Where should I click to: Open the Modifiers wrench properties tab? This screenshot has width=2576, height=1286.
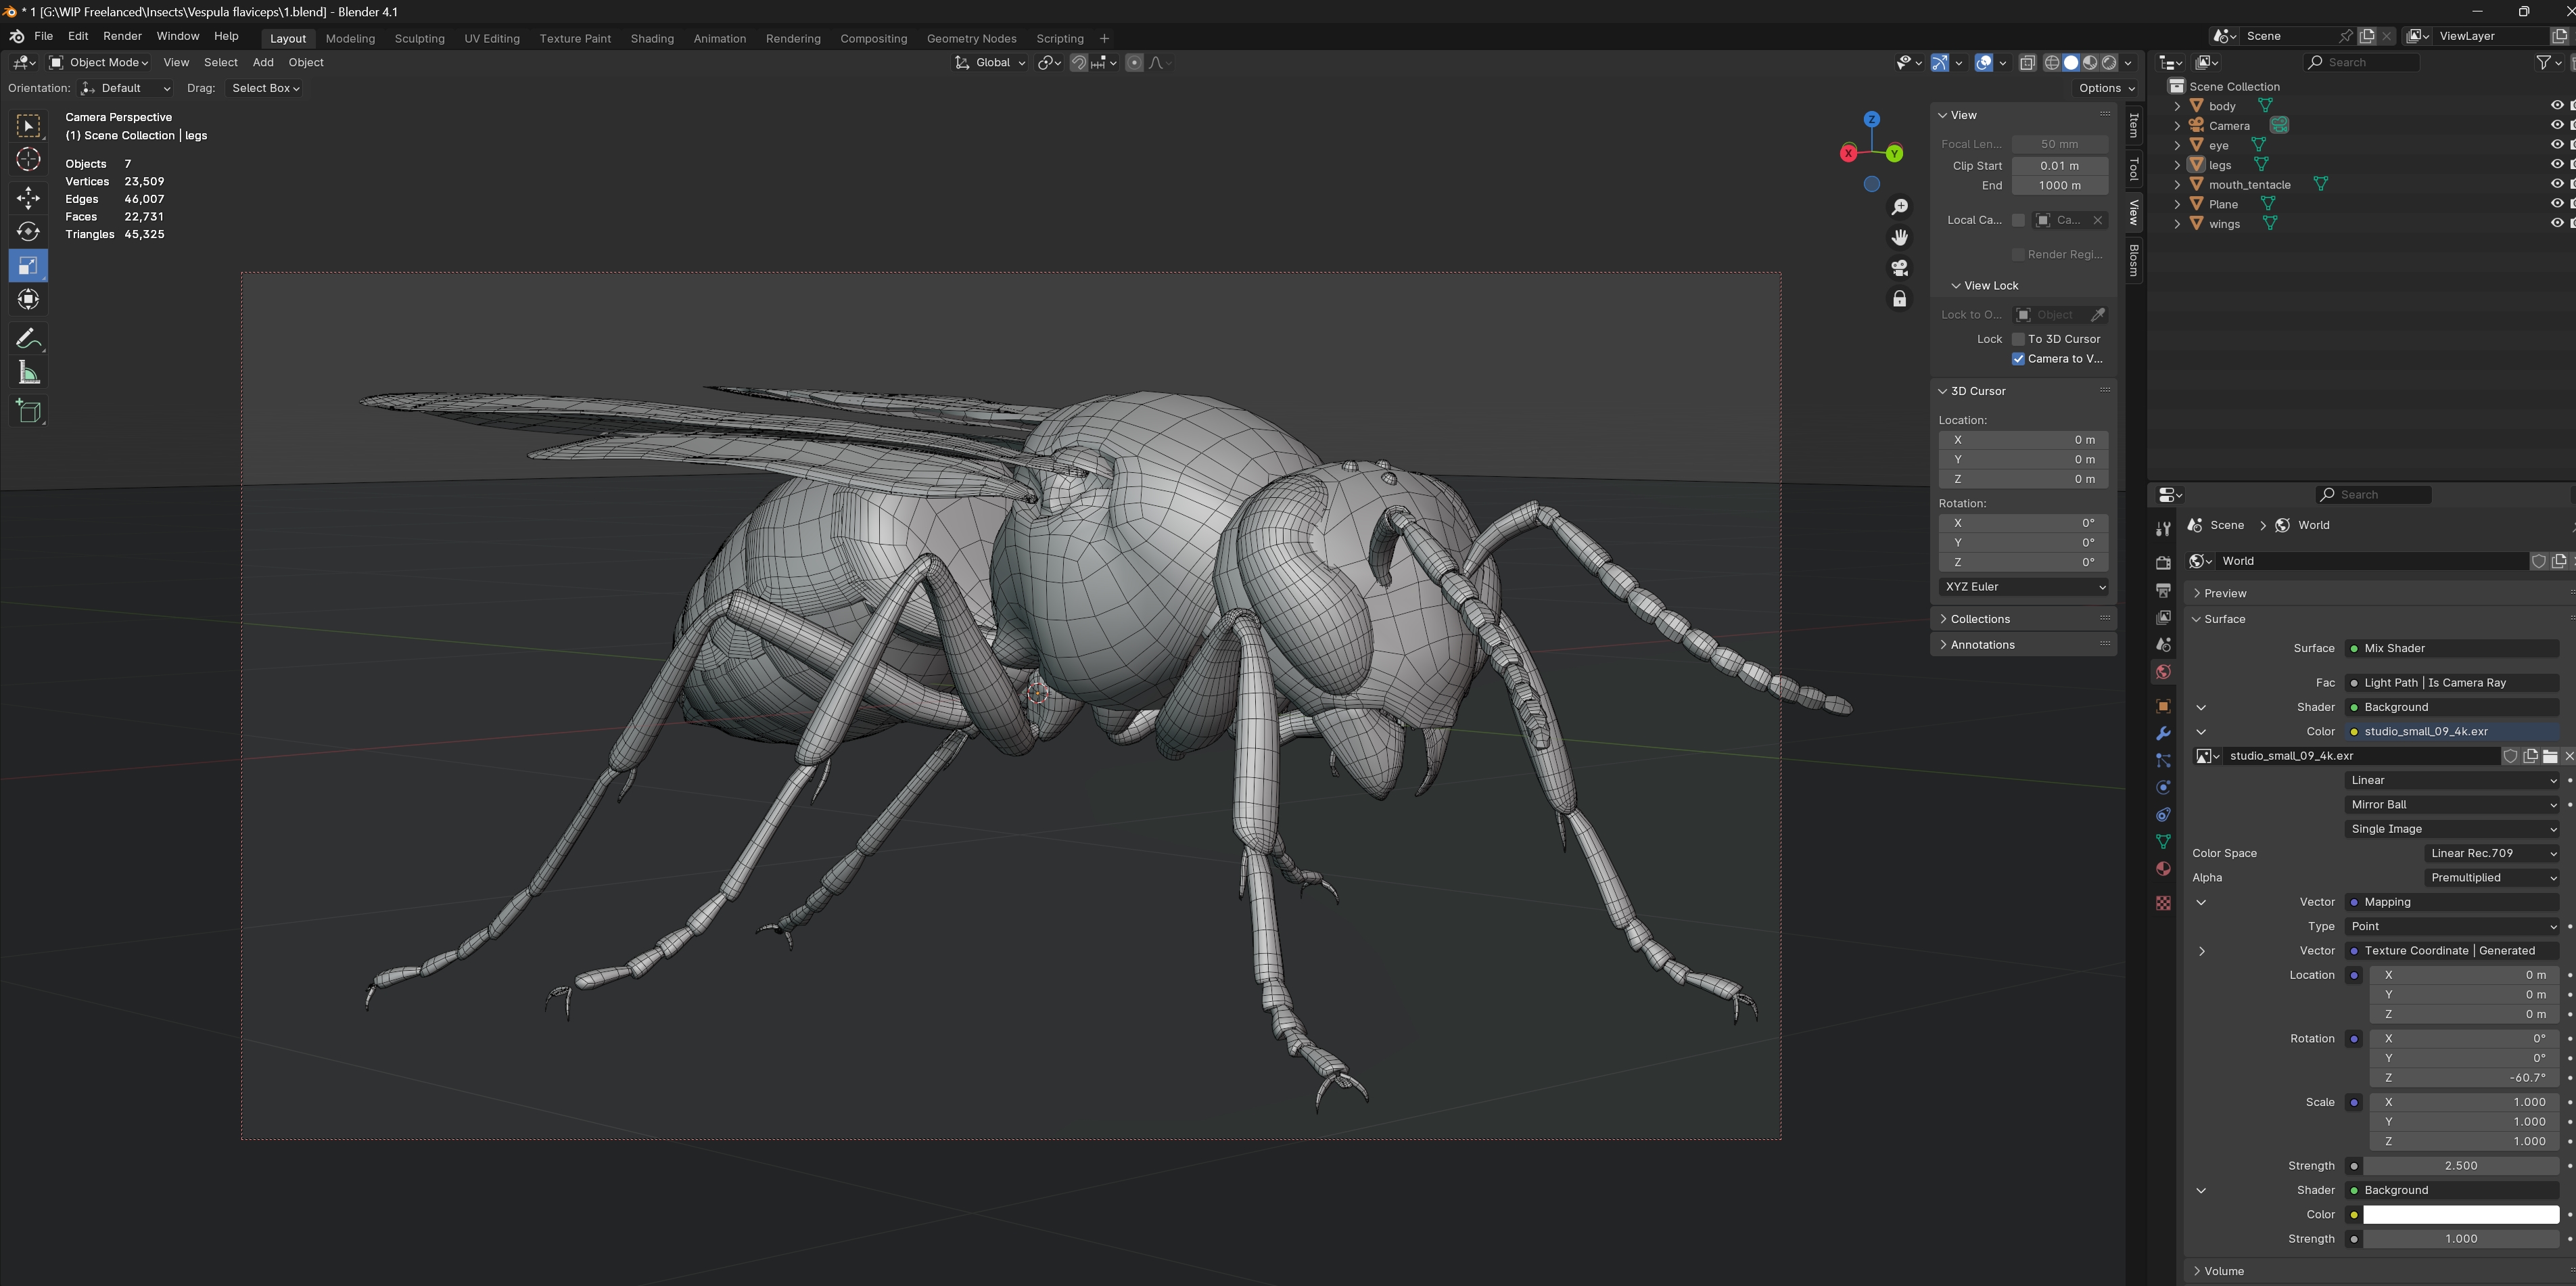(x=2163, y=733)
